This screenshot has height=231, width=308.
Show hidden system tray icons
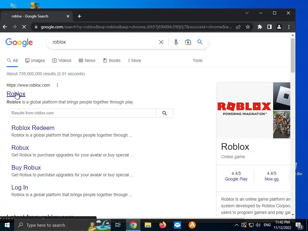pos(237,225)
